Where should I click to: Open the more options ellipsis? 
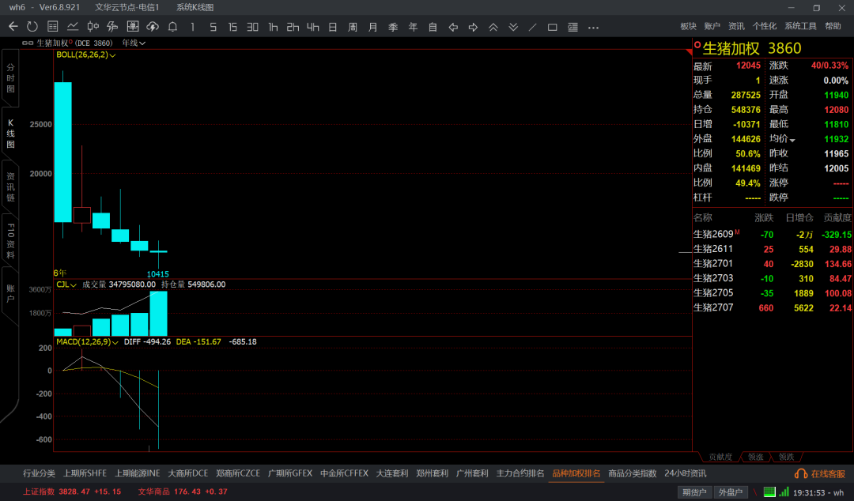(594, 27)
